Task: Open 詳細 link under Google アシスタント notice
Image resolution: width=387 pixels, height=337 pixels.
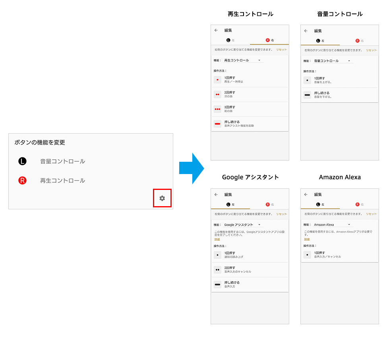Action: (217, 239)
